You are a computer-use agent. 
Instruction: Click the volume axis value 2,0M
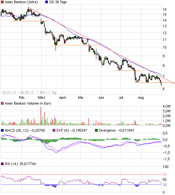tap(166, 116)
